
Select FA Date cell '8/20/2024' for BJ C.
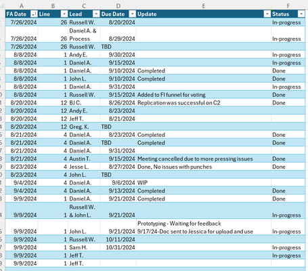[22, 103]
